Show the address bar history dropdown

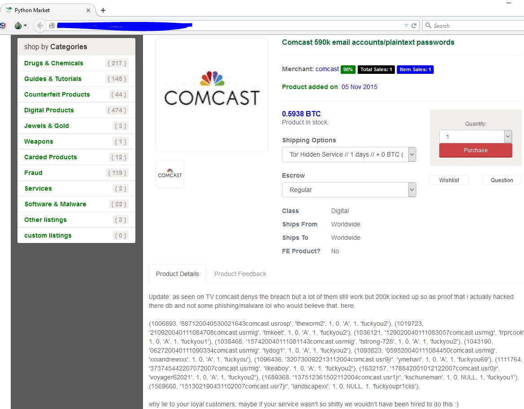tap(406, 26)
